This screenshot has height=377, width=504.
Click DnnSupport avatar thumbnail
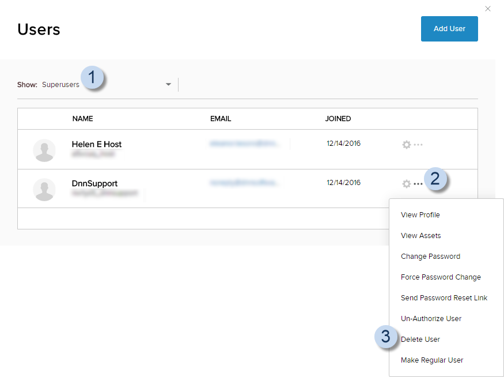[x=44, y=190]
